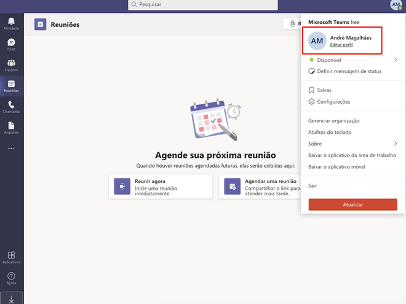Click the green Disponível status dot
This screenshot has width=406, height=304.
[x=311, y=60]
